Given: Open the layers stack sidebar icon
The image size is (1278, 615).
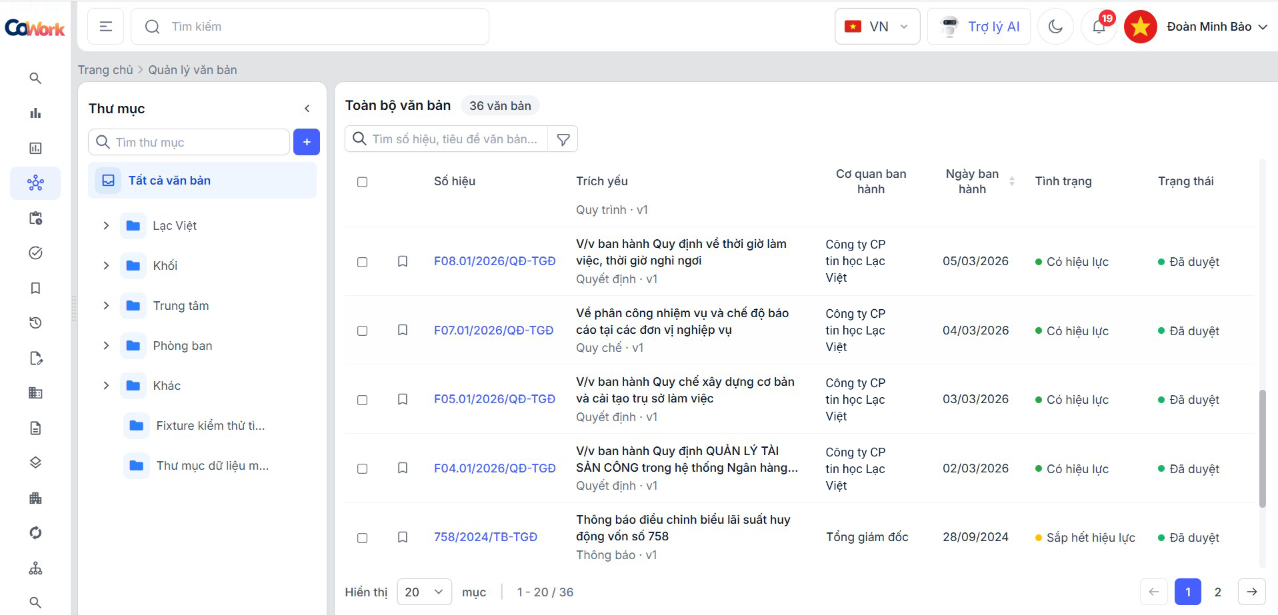Looking at the screenshot, I should point(35,462).
